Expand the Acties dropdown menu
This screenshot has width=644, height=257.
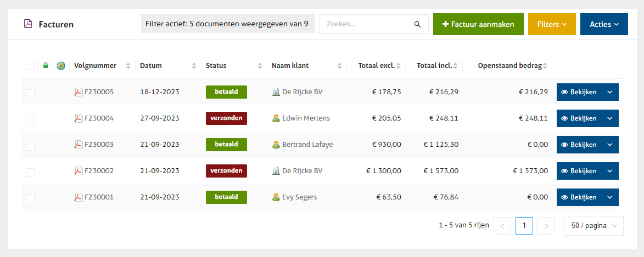603,24
